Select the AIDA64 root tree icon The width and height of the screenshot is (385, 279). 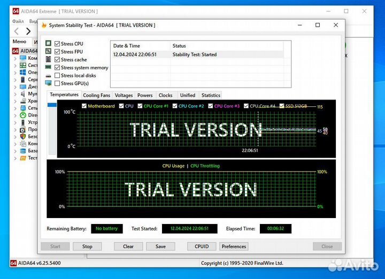(x=16, y=51)
